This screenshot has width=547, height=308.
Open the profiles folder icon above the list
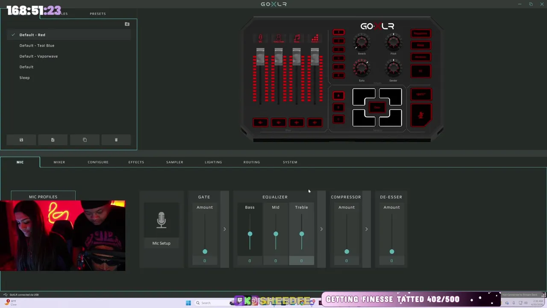point(127,24)
